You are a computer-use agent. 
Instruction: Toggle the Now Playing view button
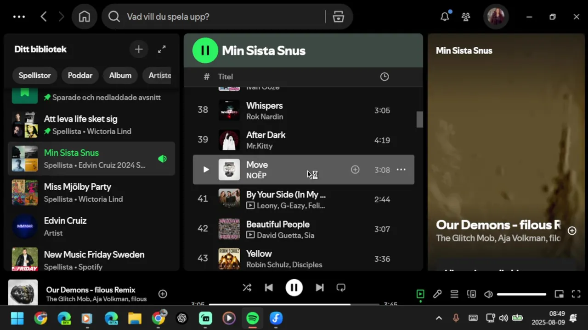(420, 294)
